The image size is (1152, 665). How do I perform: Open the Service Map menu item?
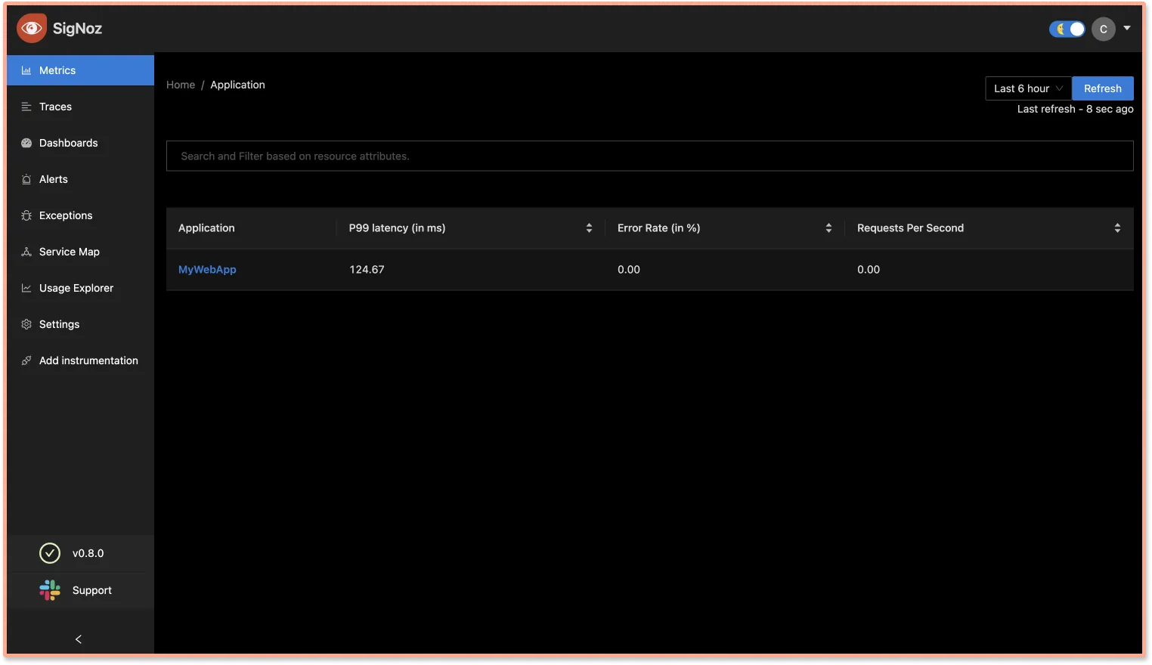tap(80, 252)
